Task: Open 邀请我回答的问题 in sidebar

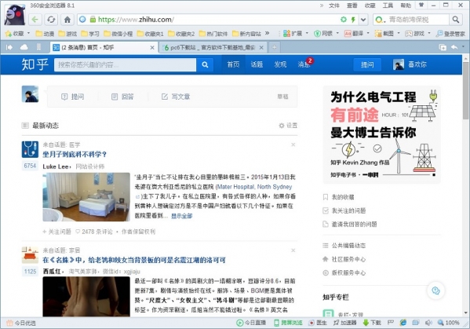Action: pos(350,224)
